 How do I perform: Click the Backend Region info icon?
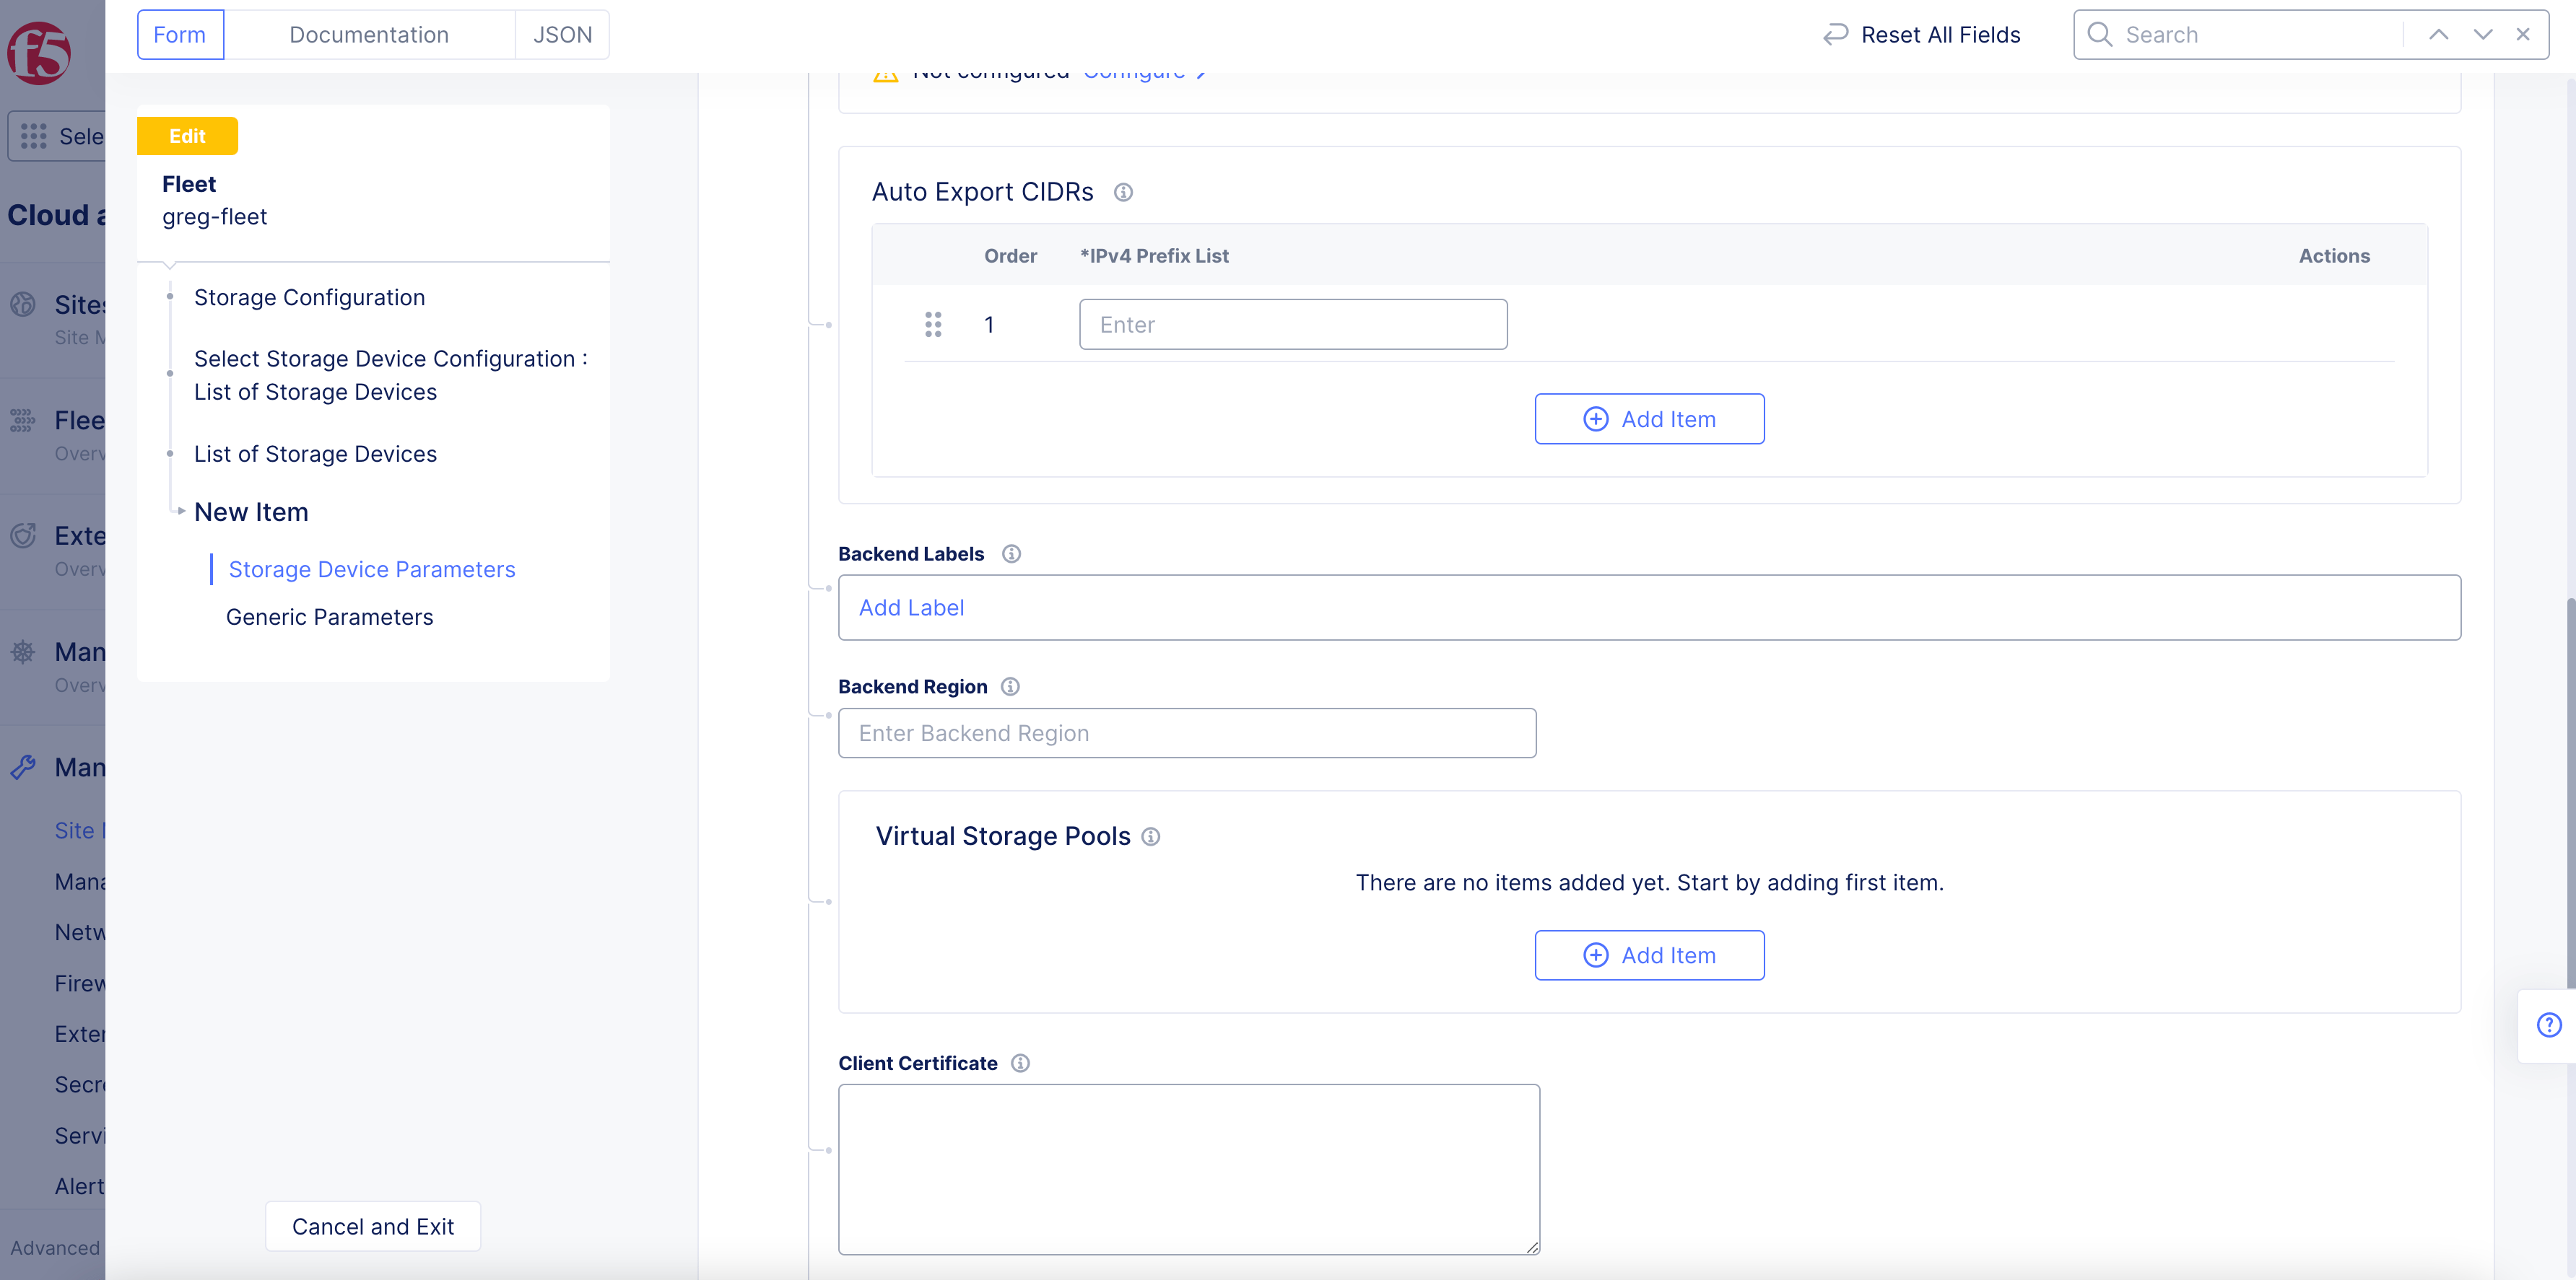click(1010, 686)
